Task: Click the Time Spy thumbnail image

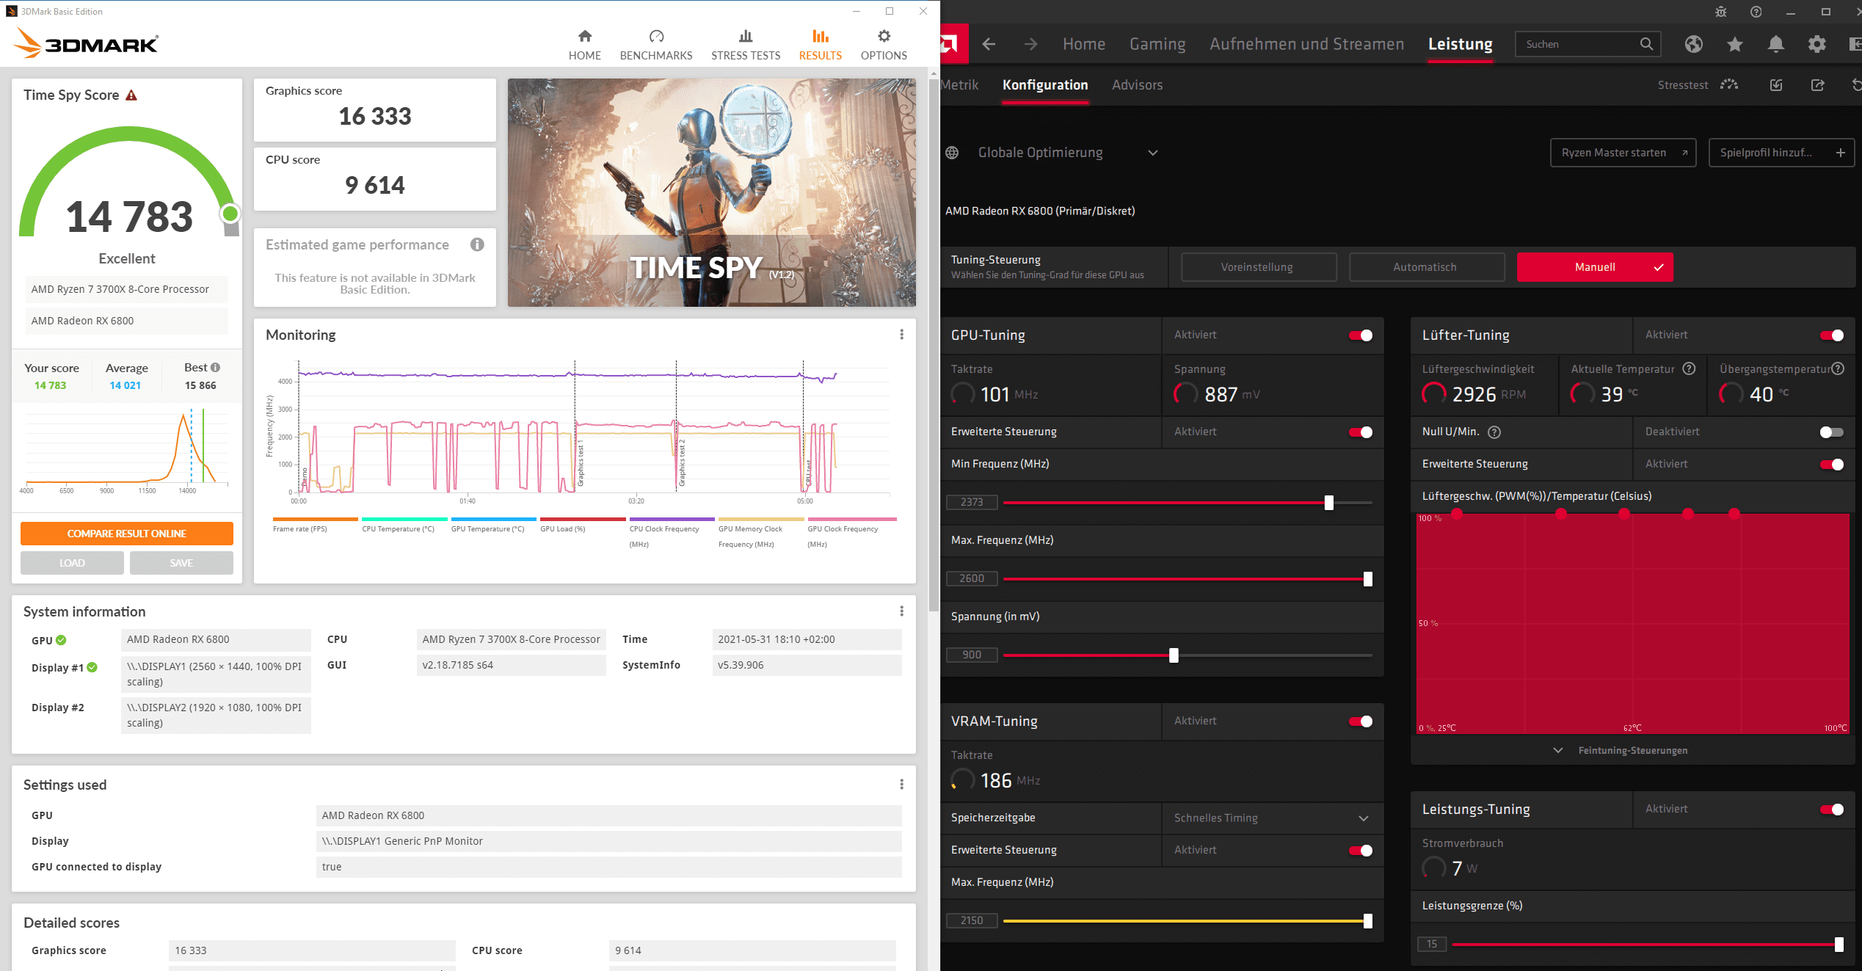Action: pyautogui.click(x=711, y=192)
